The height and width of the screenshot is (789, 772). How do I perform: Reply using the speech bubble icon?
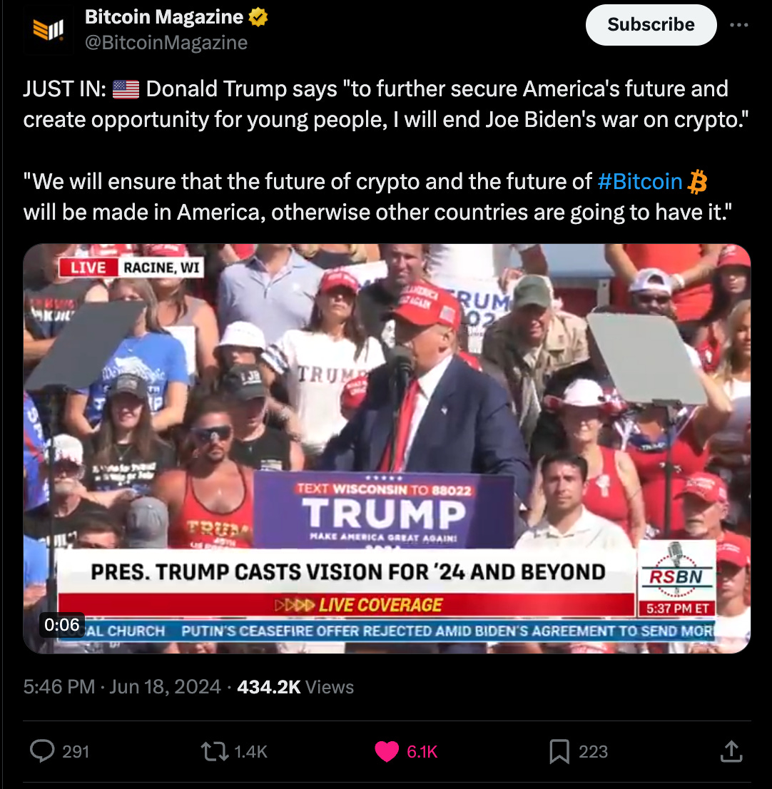[42, 751]
